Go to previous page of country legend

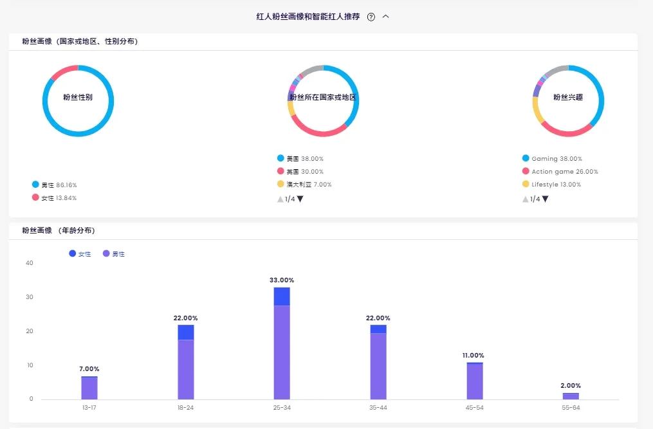pos(281,199)
